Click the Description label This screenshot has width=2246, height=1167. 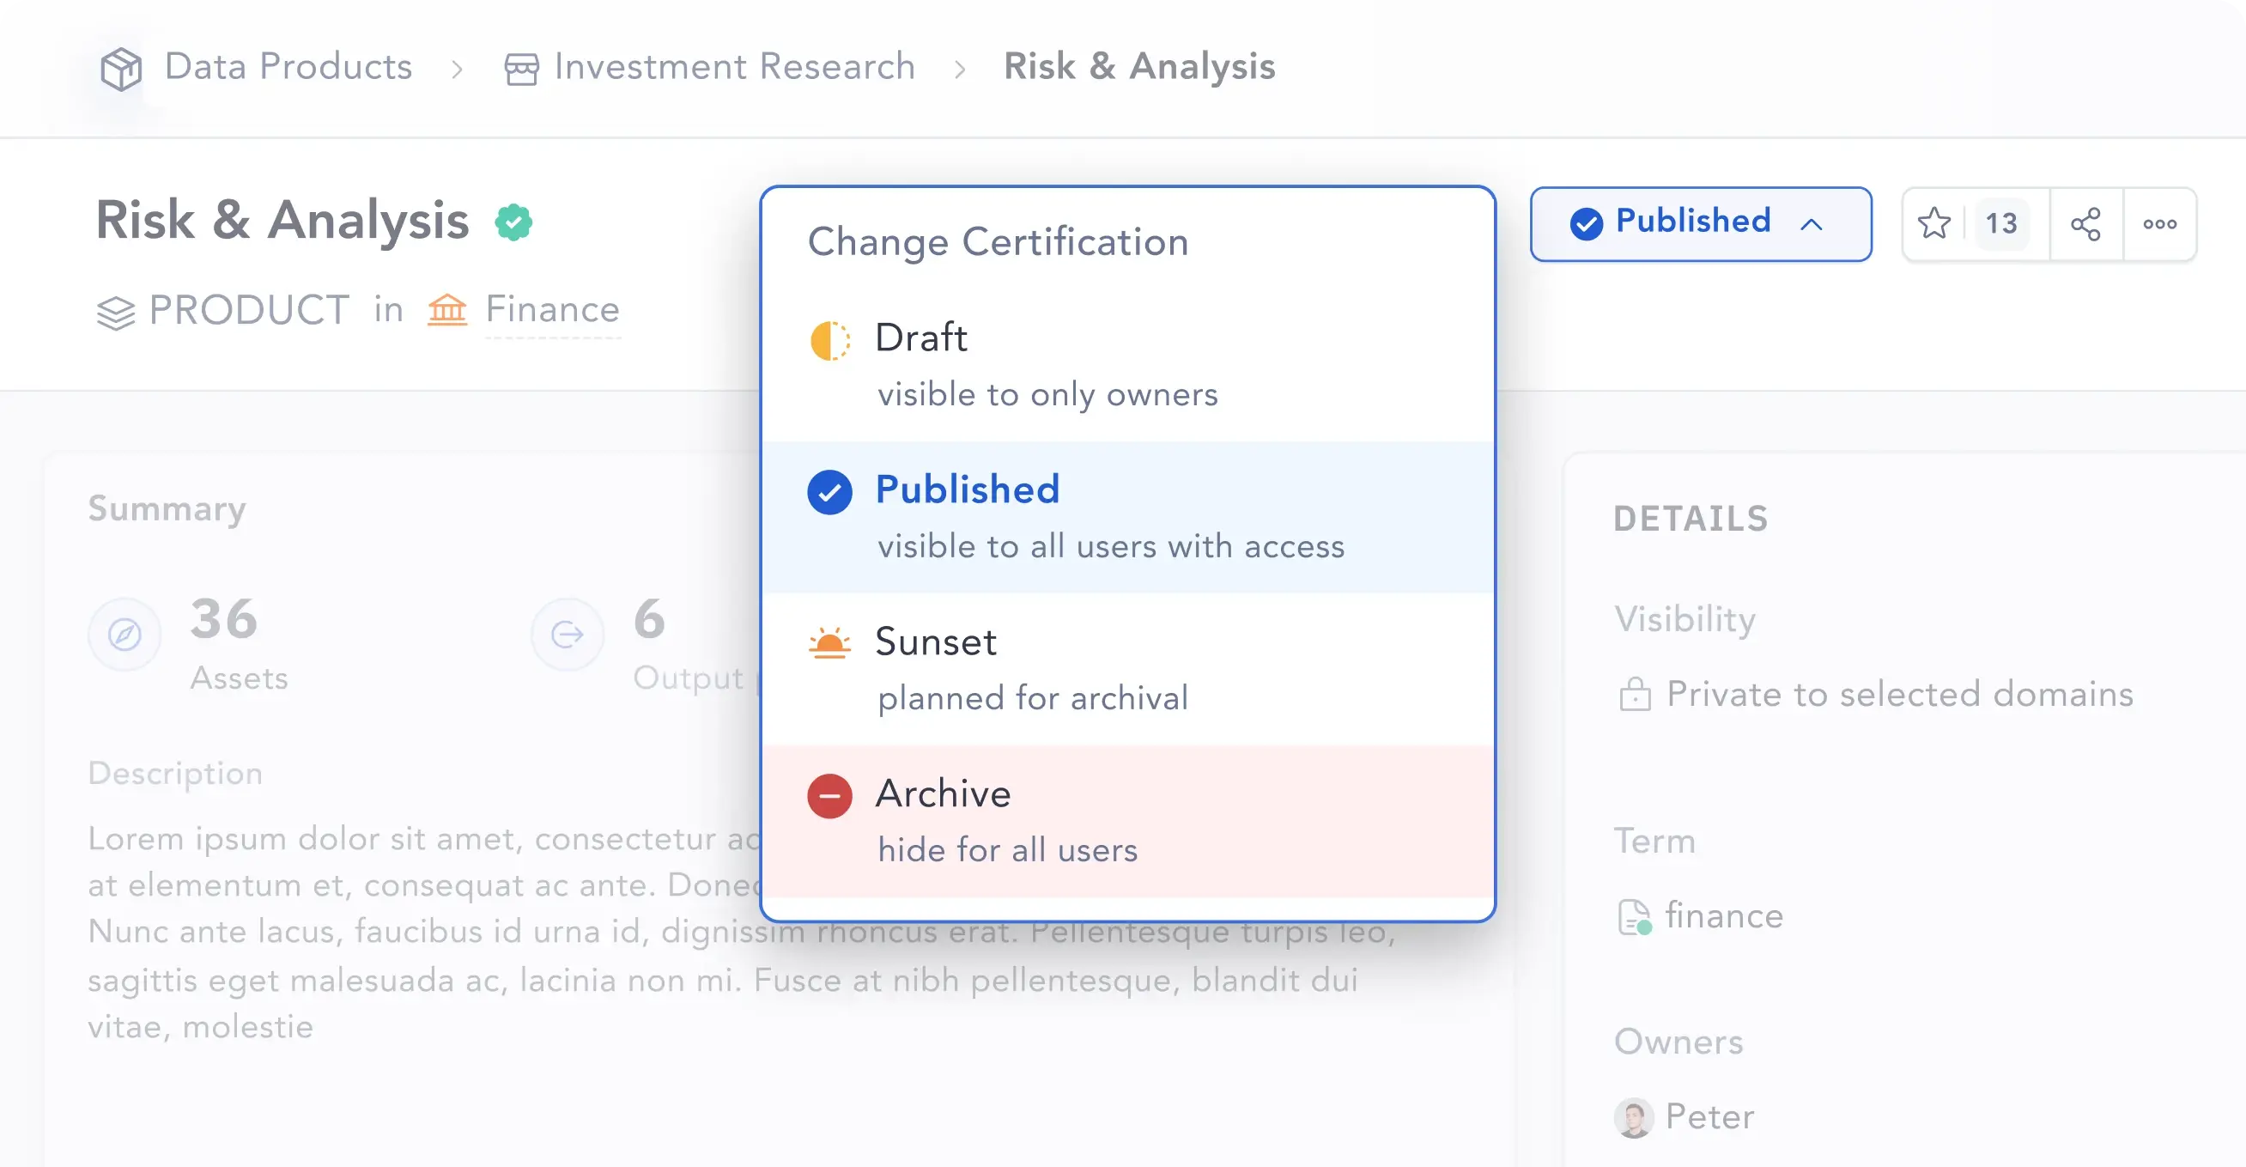point(175,775)
